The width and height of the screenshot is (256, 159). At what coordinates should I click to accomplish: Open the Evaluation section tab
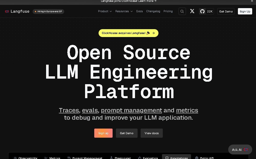[148, 158]
